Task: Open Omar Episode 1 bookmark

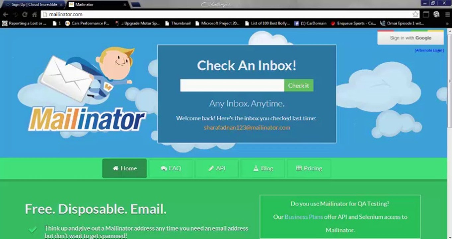Action: (402, 24)
